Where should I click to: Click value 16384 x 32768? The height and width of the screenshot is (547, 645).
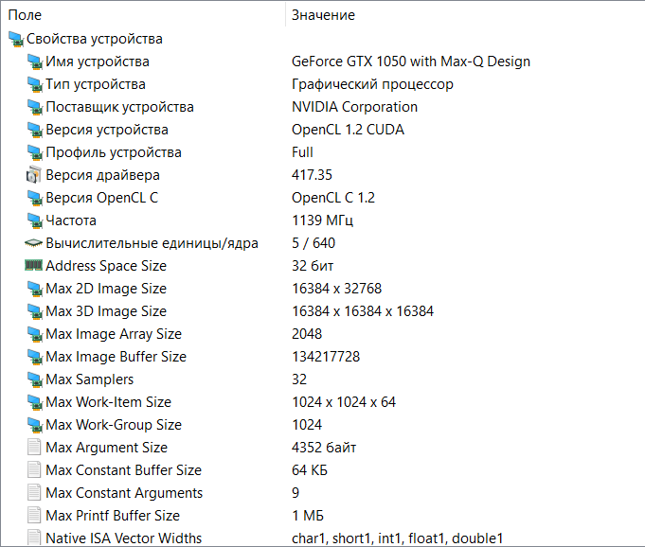pos(337,289)
